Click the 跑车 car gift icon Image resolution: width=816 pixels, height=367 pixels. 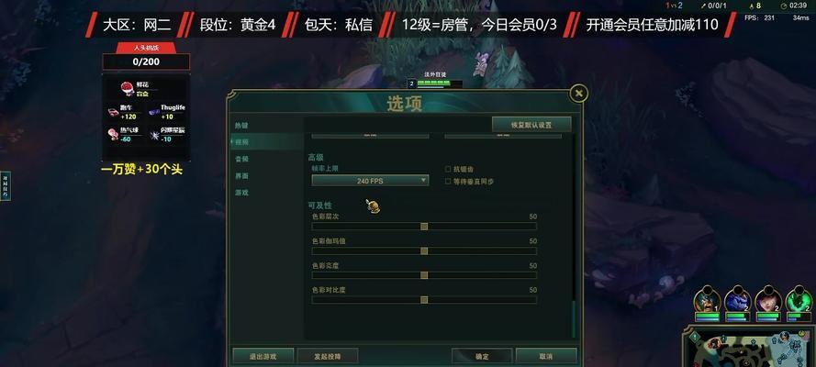tap(113, 112)
